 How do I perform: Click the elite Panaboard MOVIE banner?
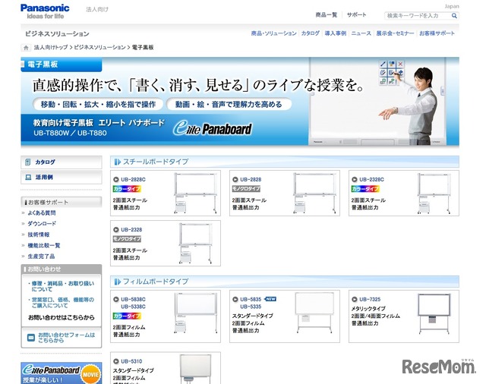click(x=61, y=373)
